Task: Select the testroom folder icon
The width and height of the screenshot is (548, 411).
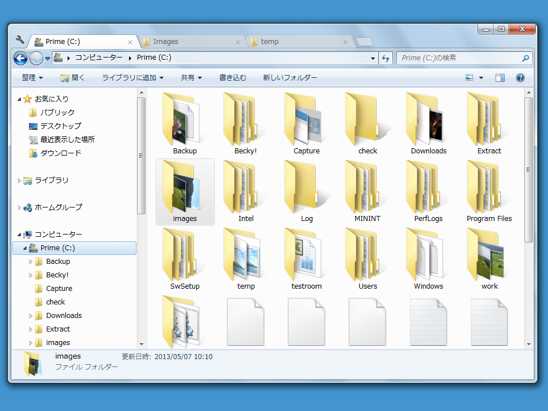Action: click(x=303, y=254)
